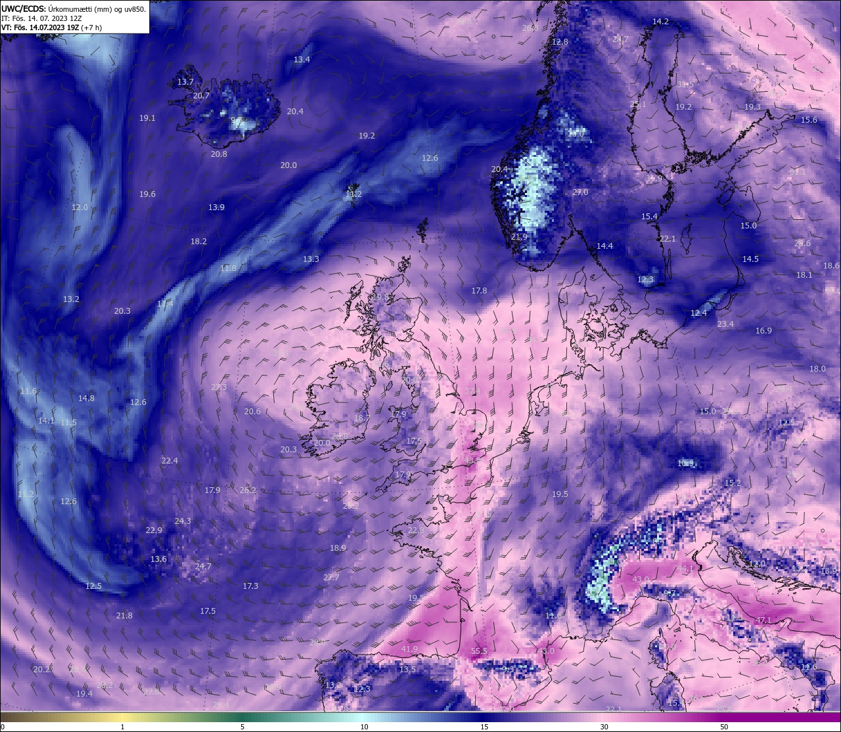Click the 10 tick label on legend
841x732 pixels.
pyautogui.click(x=364, y=727)
